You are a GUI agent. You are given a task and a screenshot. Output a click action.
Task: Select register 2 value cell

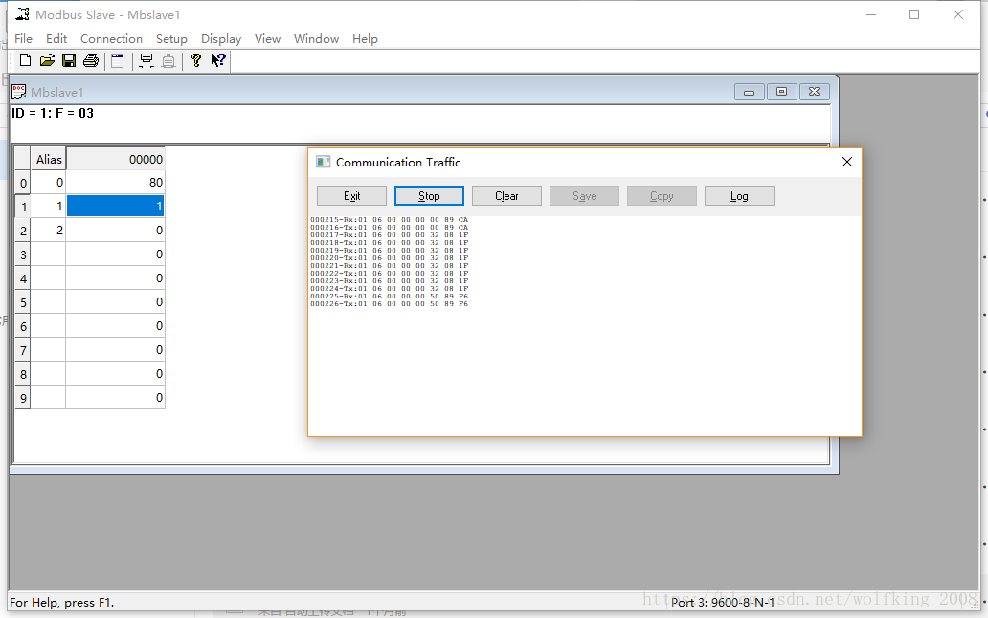(x=115, y=231)
